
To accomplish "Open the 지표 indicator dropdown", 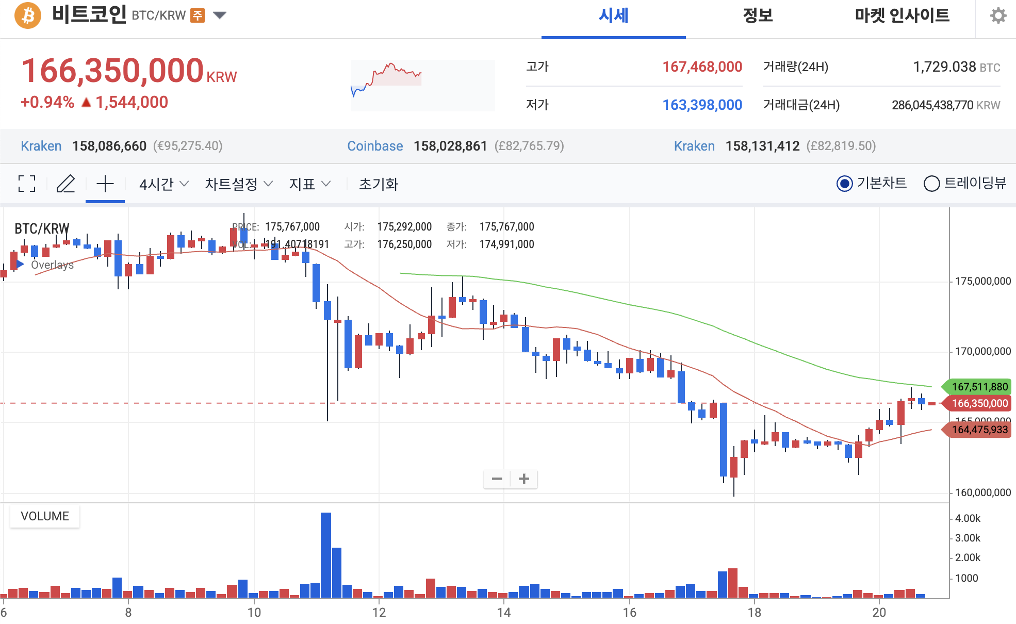I will point(309,184).
